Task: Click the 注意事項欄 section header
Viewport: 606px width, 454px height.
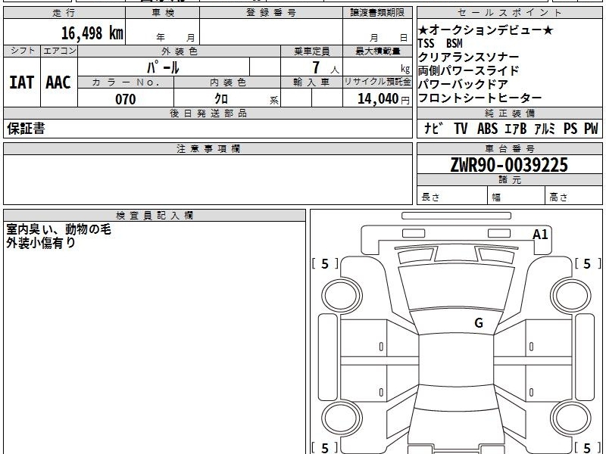Action: click(208, 148)
